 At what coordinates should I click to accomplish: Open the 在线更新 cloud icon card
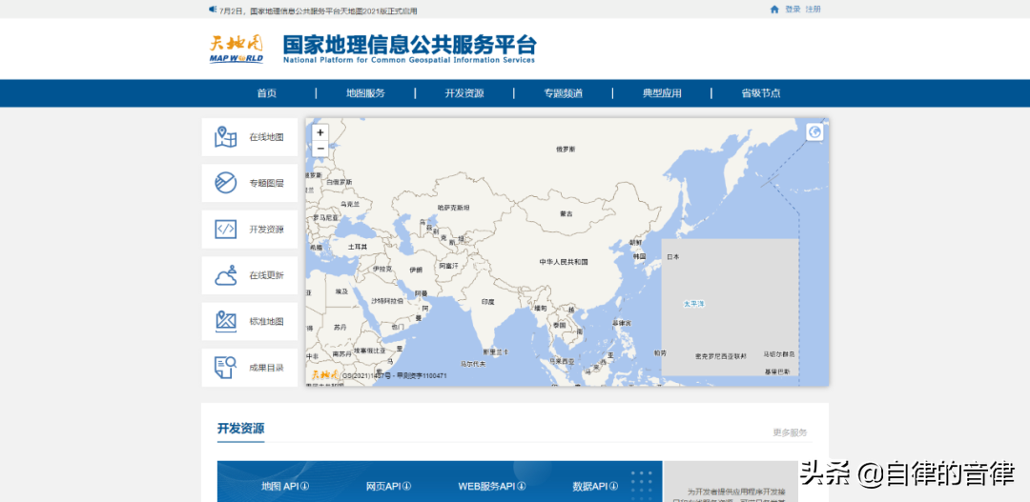coord(250,275)
